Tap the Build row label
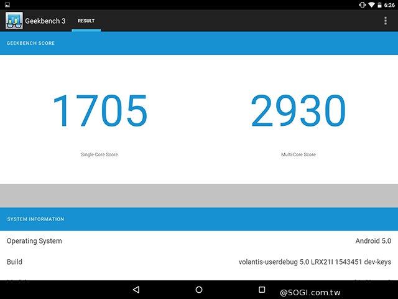The width and height of the screenshot is (398, 299). (x=14, y=262)
